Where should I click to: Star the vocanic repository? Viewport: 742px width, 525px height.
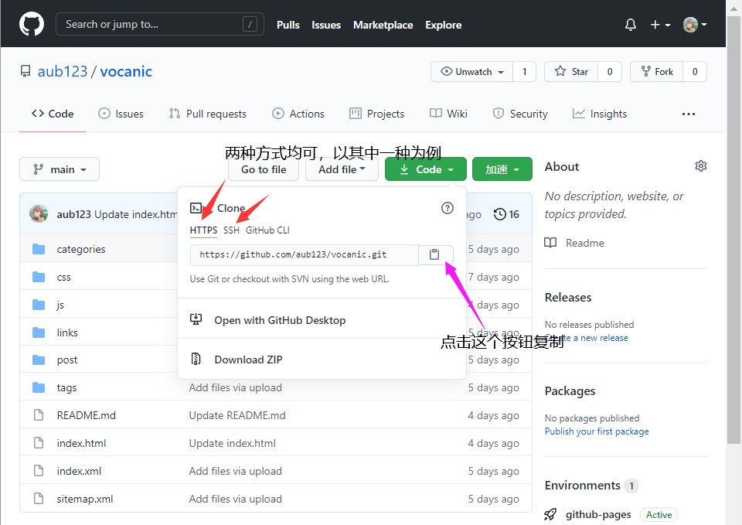tap(572, 71)
